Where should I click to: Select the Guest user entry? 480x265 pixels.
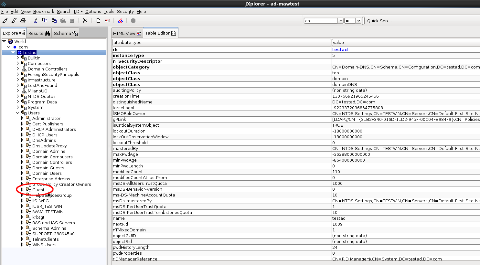coord(38,190)
